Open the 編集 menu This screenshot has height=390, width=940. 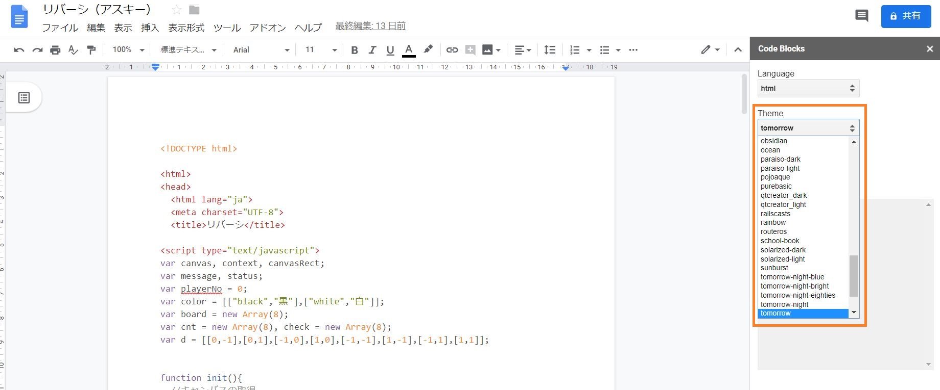pyautogui.click(x=96, y=28)
